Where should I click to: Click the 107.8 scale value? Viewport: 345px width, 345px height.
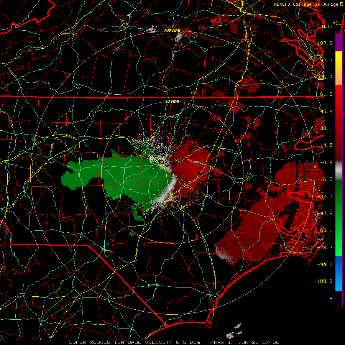pos(325,43)
